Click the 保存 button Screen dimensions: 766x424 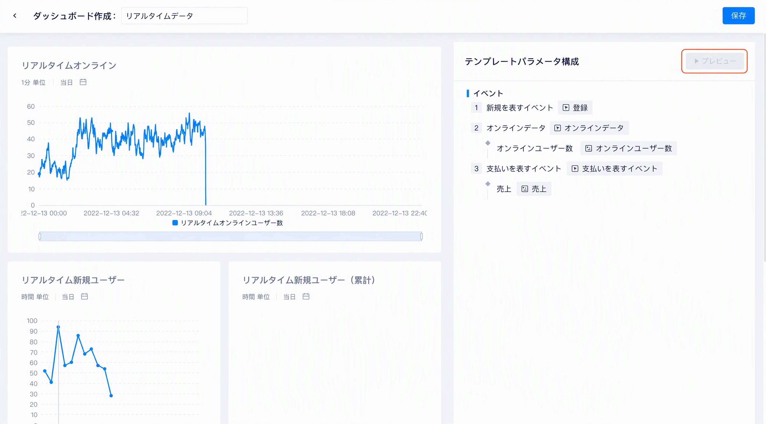738,16
